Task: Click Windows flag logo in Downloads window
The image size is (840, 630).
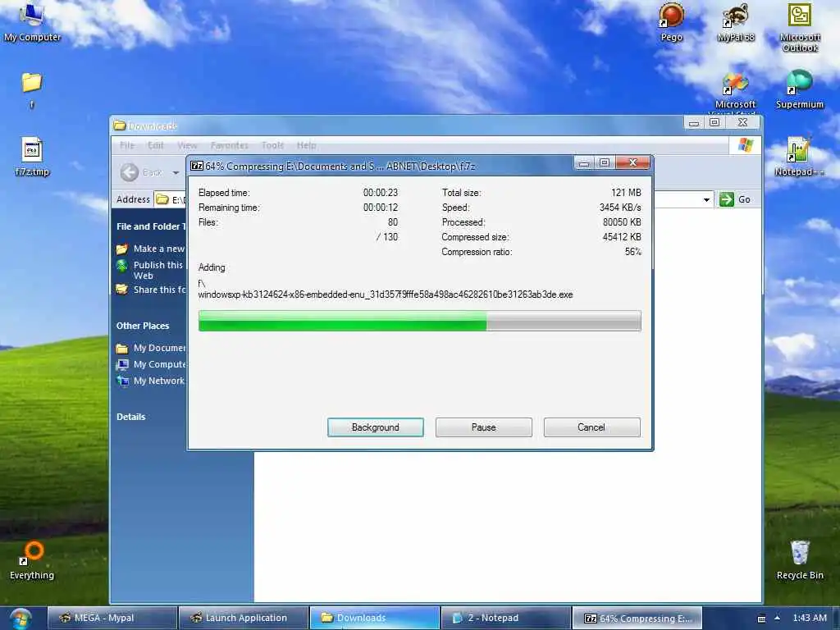Action: click(745, 145)
